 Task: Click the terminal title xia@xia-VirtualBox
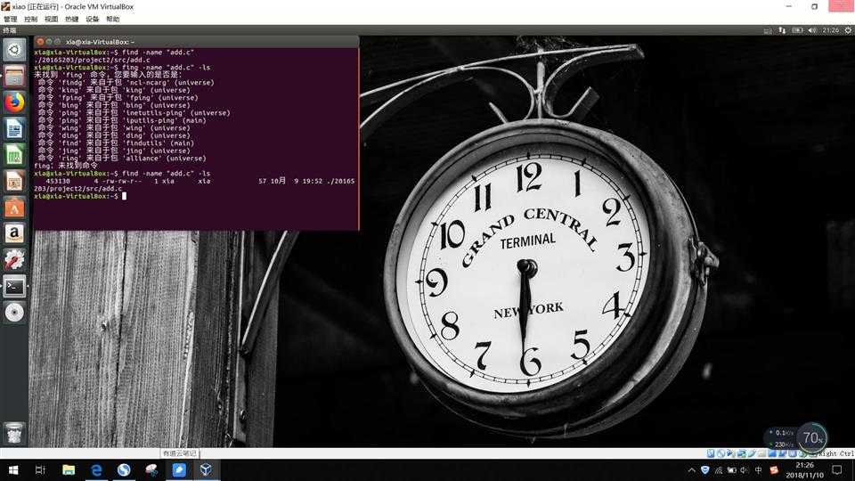click(101, 42)
